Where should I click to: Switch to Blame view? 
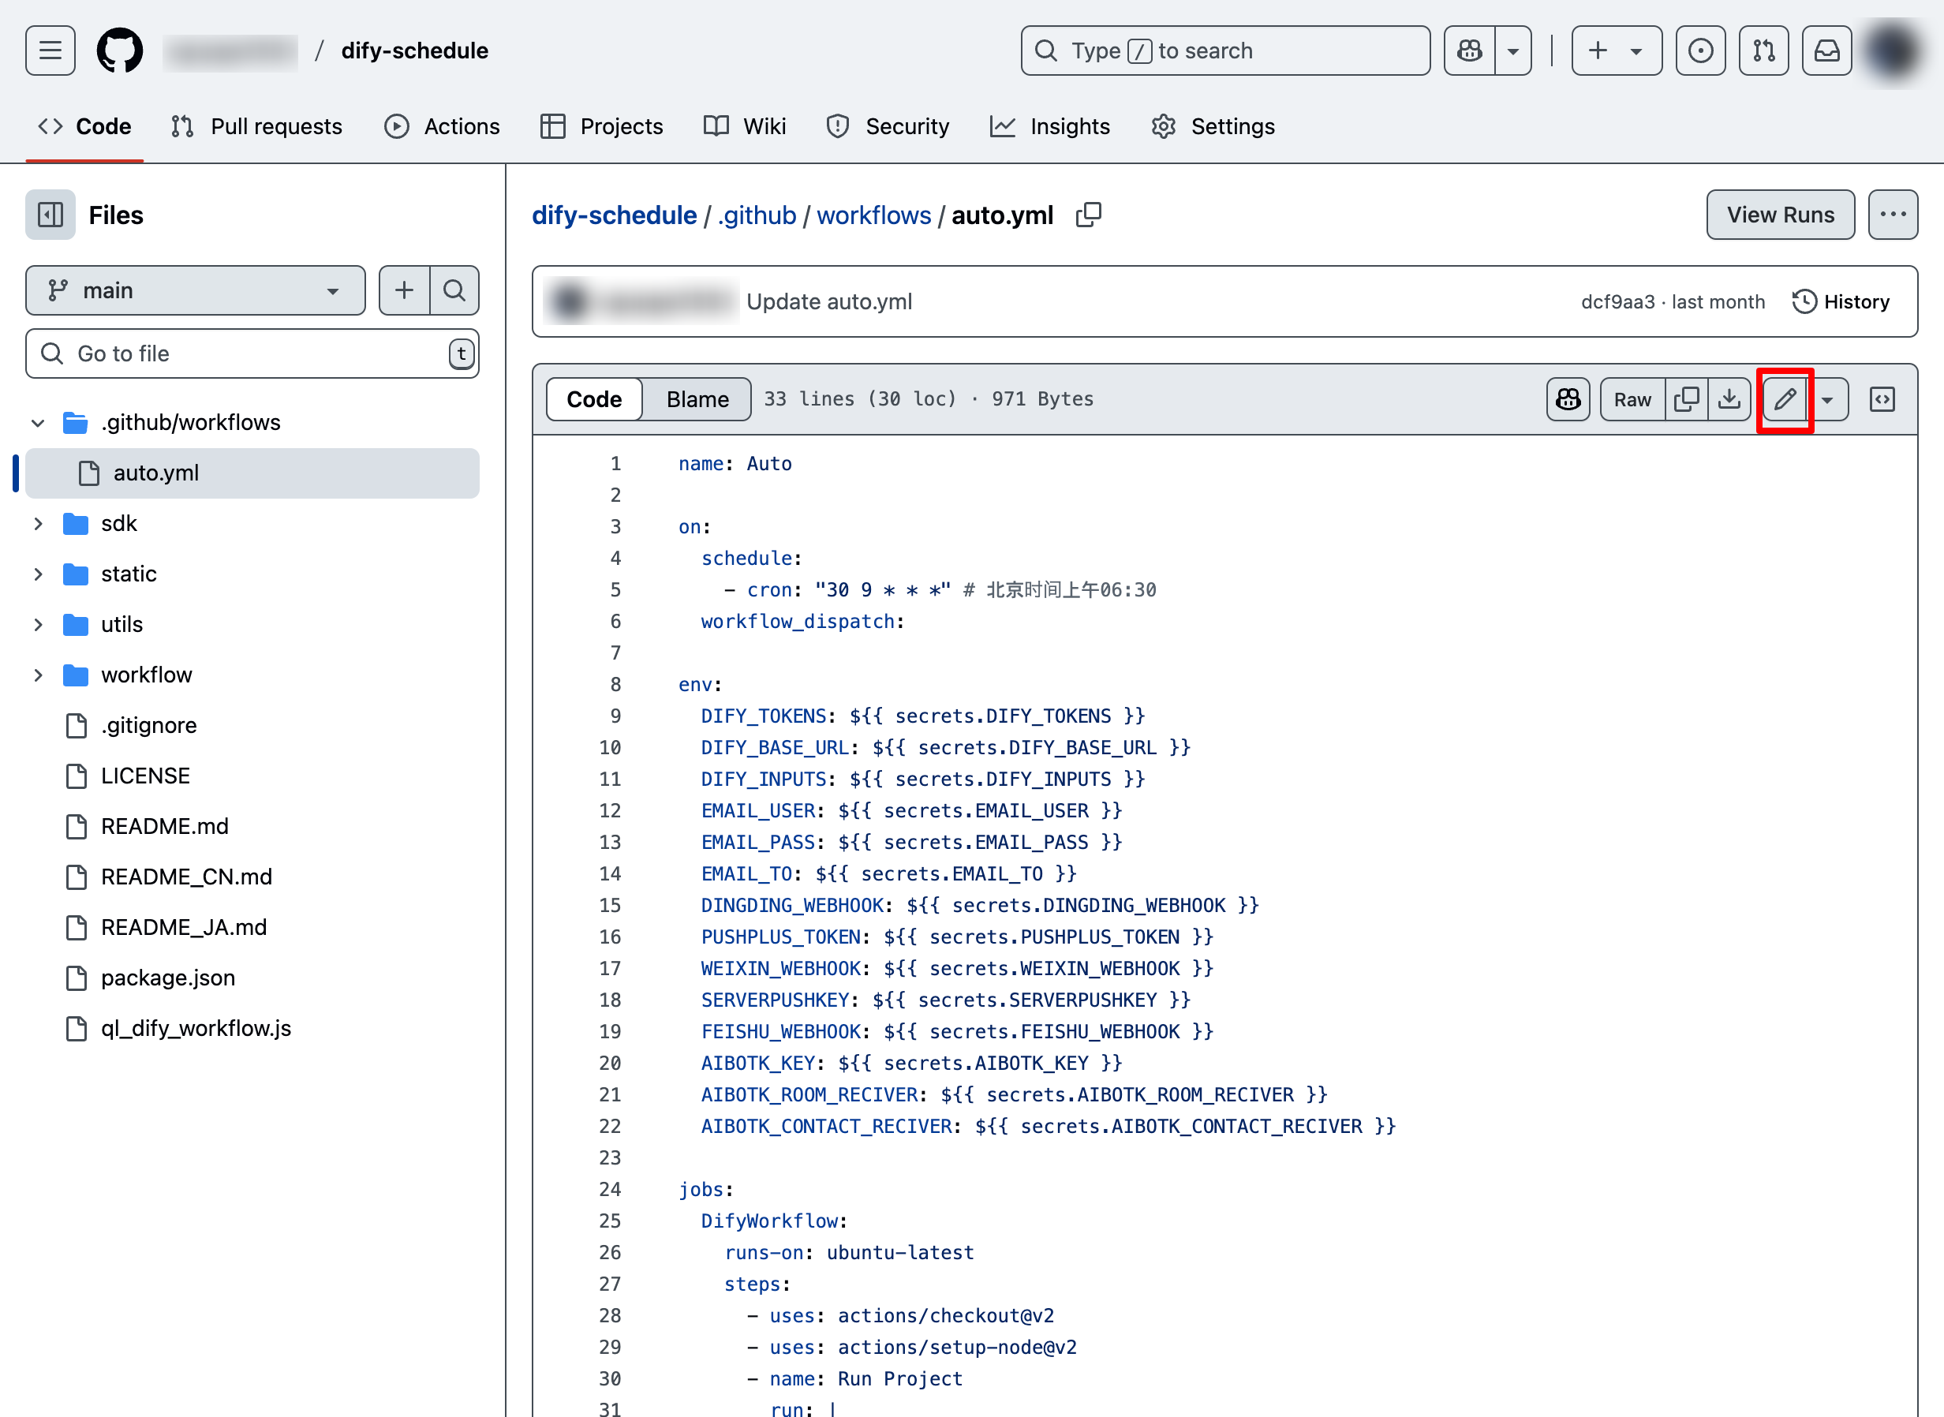point(697,399)
